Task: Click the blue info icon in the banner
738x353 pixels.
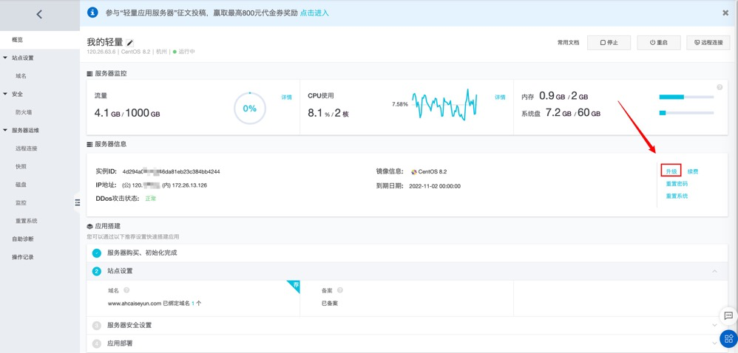Action: [x=92, y=13]
